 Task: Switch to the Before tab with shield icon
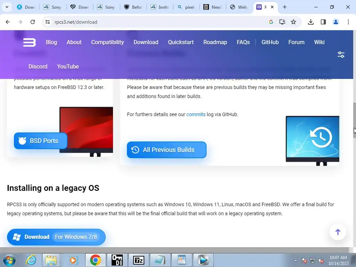point(133,7)
